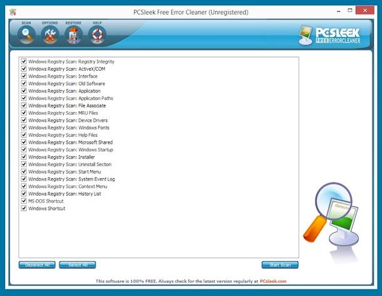Uncheck Windows Startup scan checkbox
The image size is (382, 296).
[24, 149]
